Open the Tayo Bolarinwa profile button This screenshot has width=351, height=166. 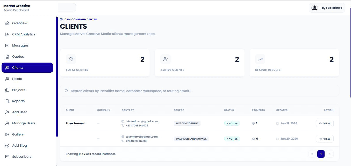[327, 8]
